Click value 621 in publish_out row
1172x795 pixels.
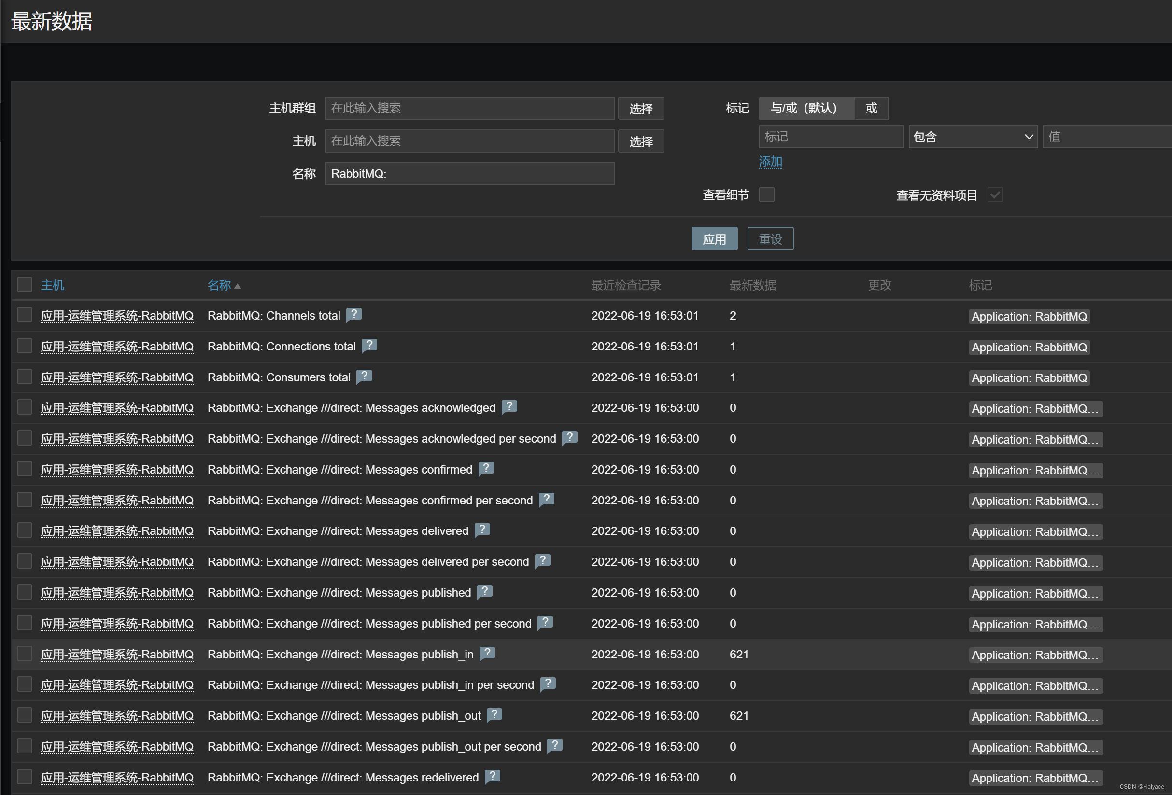[x=739, y=716]
